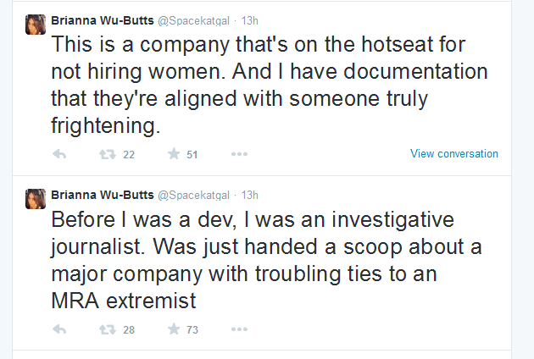The image size is (534, 359).
Task: Retweet the 'investigative journalist' tweet
Action: (x=108, y=329)
